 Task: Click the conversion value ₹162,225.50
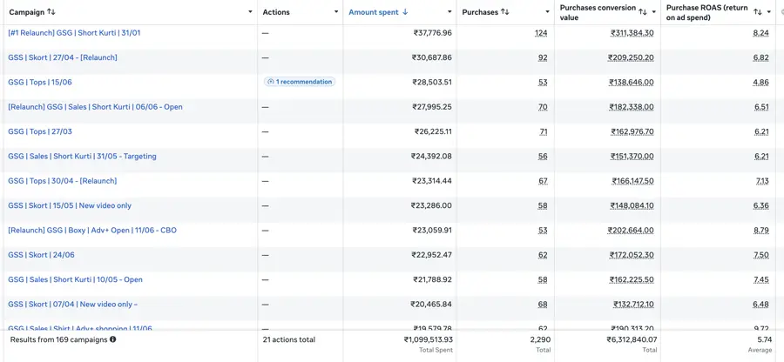(x=632, y=279)
